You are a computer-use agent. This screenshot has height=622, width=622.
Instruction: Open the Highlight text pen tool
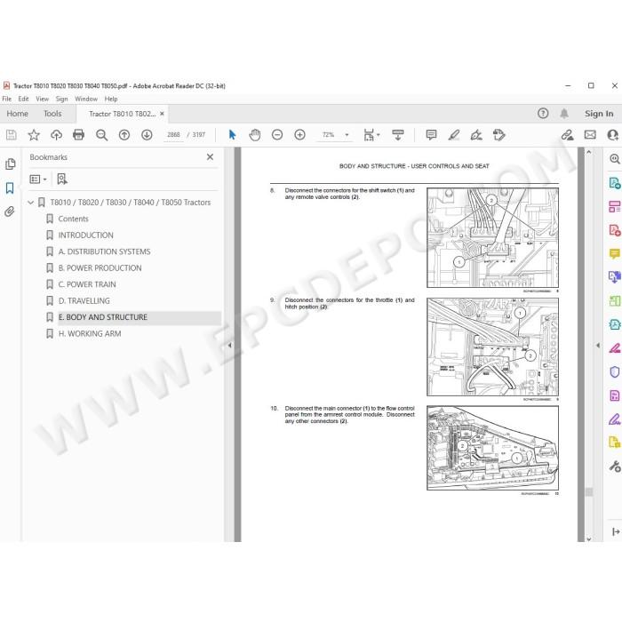(454, 135)
